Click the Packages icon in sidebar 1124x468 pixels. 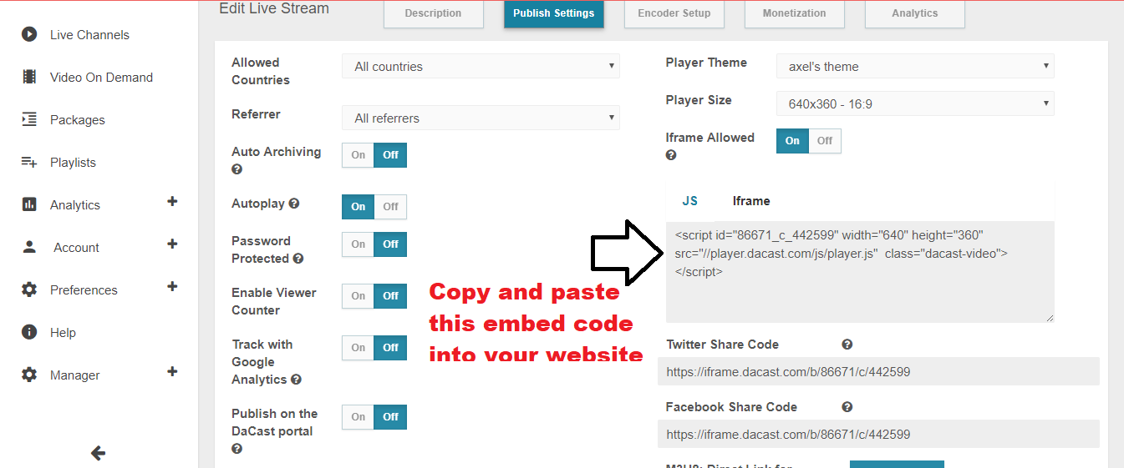coord(29,119)
